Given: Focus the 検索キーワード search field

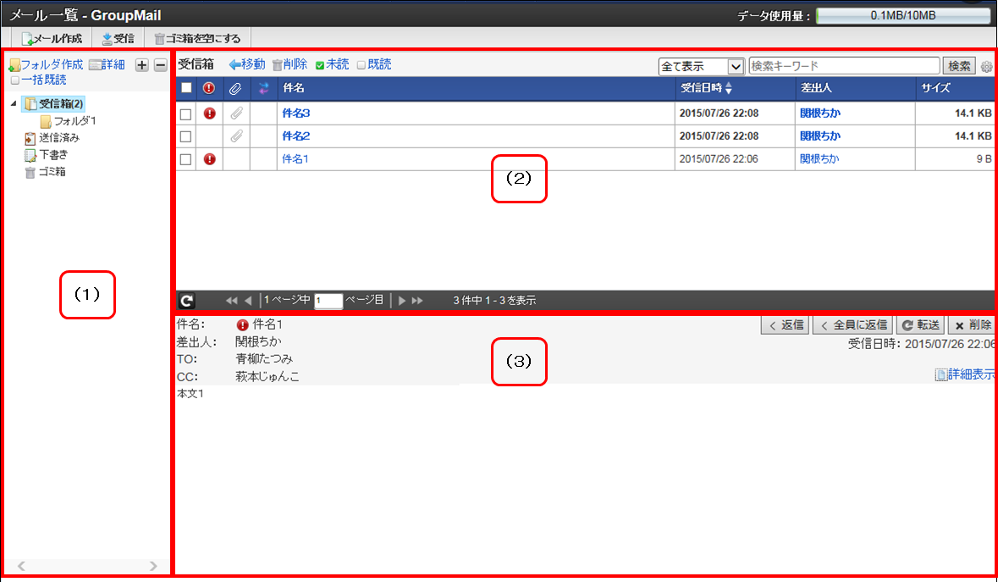Looking at the screenshot, I should click(x=844, y=65).
